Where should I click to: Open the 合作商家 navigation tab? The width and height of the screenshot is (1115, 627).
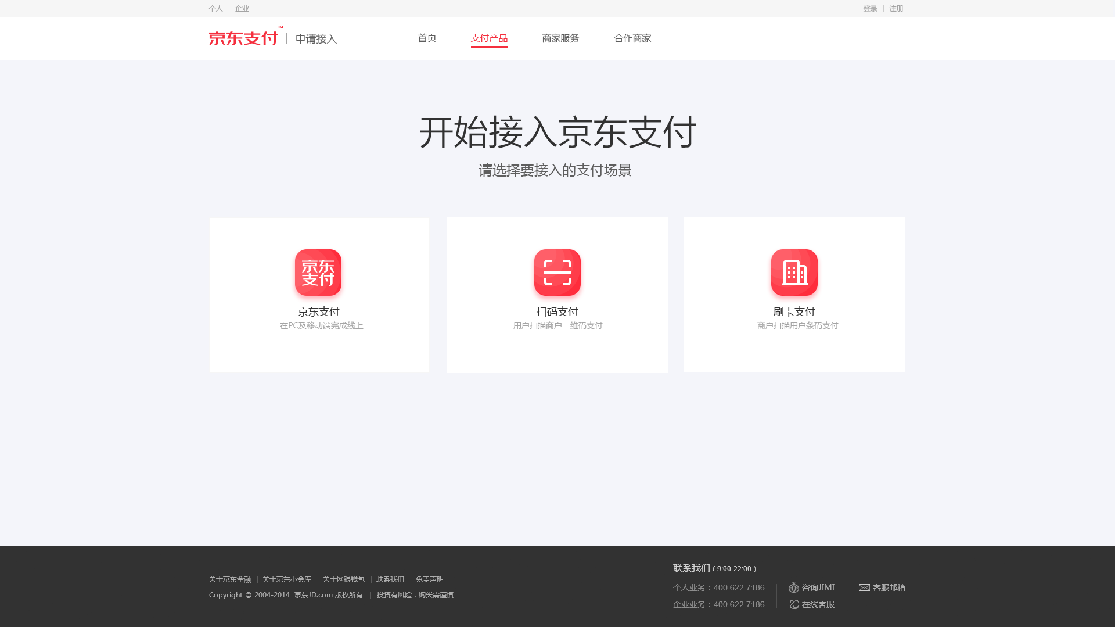pyautogui.click(x=632, y=38)
